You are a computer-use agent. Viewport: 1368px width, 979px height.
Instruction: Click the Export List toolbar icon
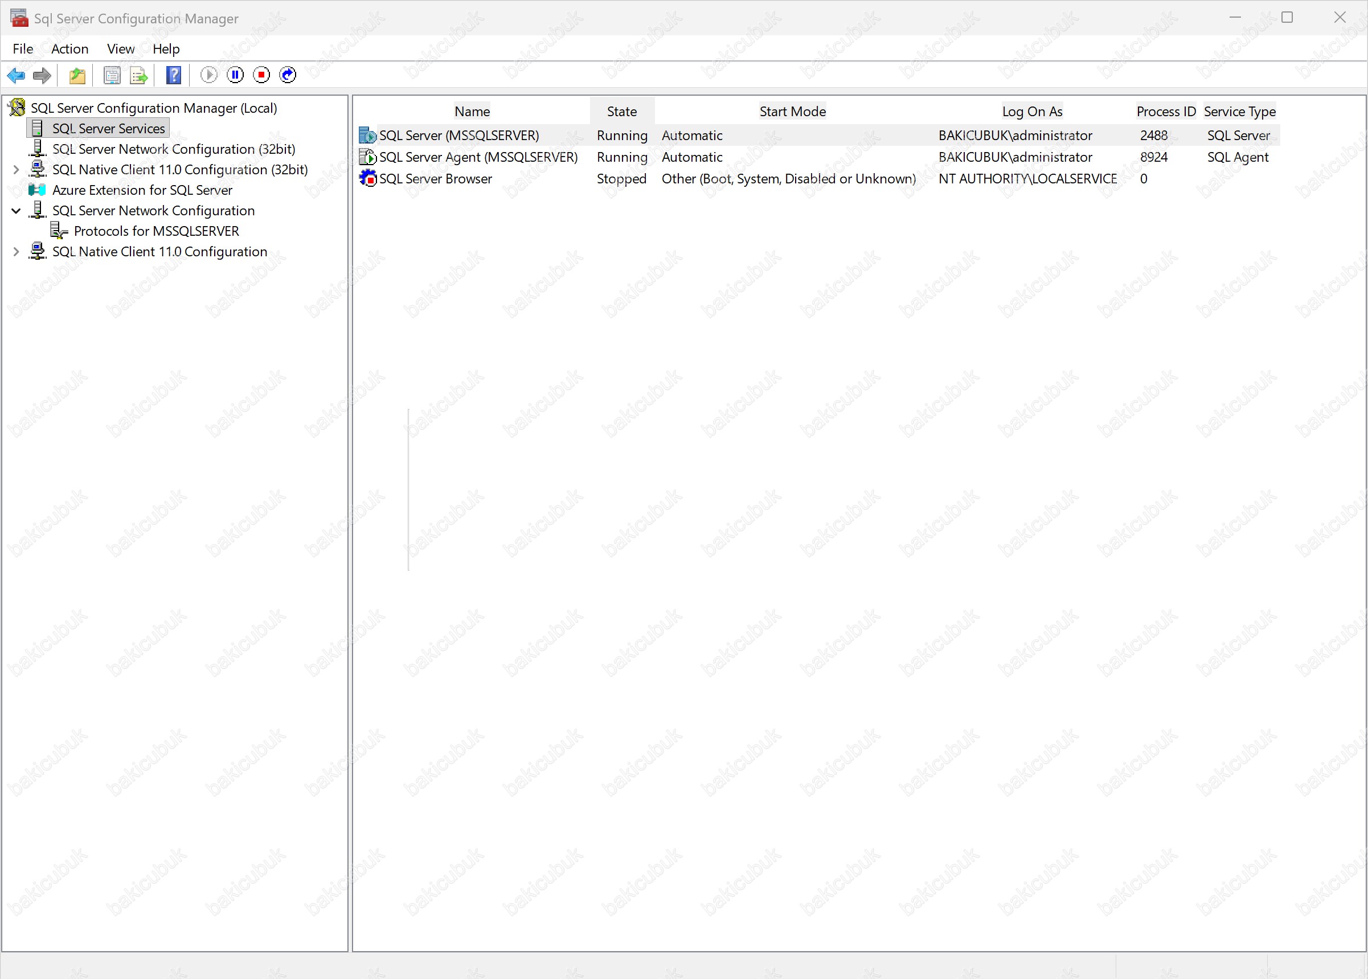tap(138, 75)
